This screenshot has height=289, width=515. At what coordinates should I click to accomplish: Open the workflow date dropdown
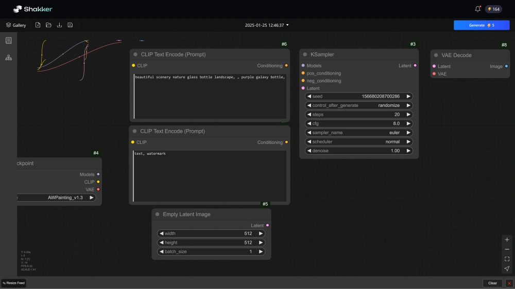click(267, 25)
